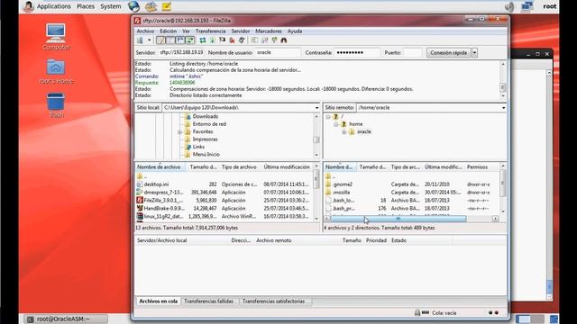
Task: Toggle directory comparison
Action: pos(264,40)
